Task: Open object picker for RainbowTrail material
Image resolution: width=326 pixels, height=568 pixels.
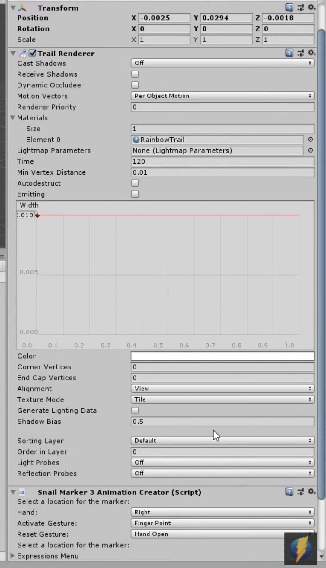Action: [x=310, y=140]
